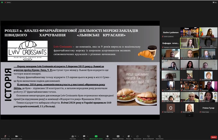Select Лариса Шаран video tile
The width and height of the screenshot is (218, 140).
[208, 32]
